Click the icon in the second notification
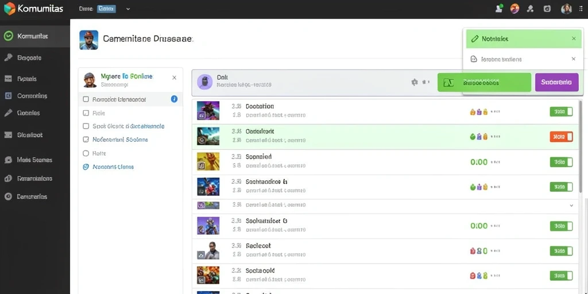 (x=474, y=59)
